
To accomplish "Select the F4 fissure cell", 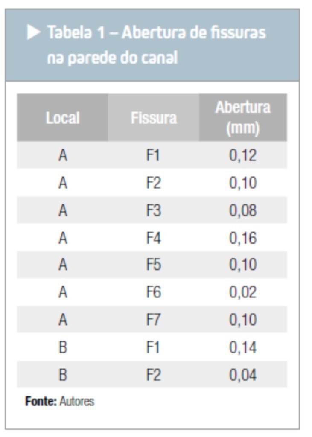I will [x=154, y=238].
